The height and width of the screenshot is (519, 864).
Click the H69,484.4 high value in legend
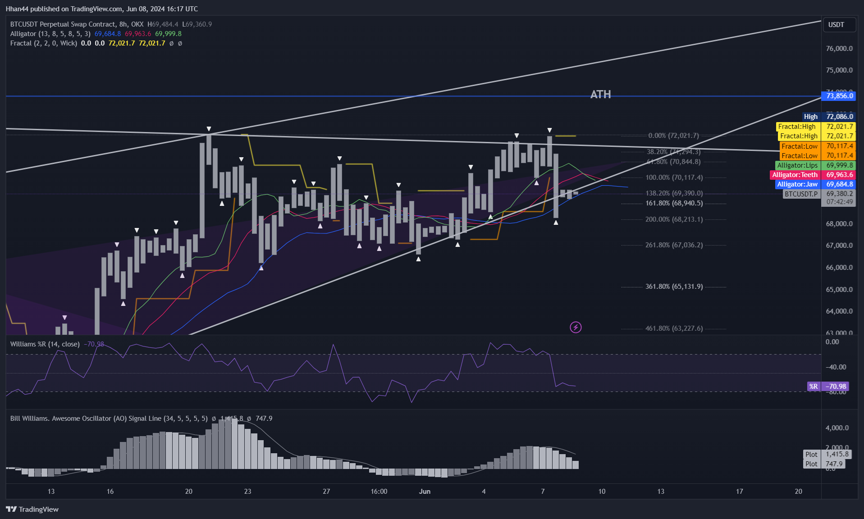click(x=163, y=24)
